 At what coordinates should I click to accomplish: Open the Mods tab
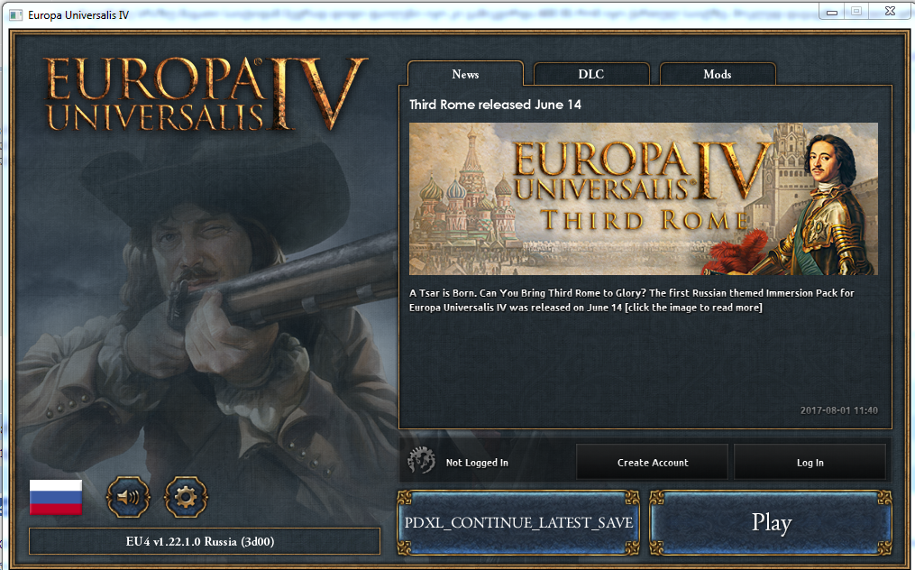[718, 74]
